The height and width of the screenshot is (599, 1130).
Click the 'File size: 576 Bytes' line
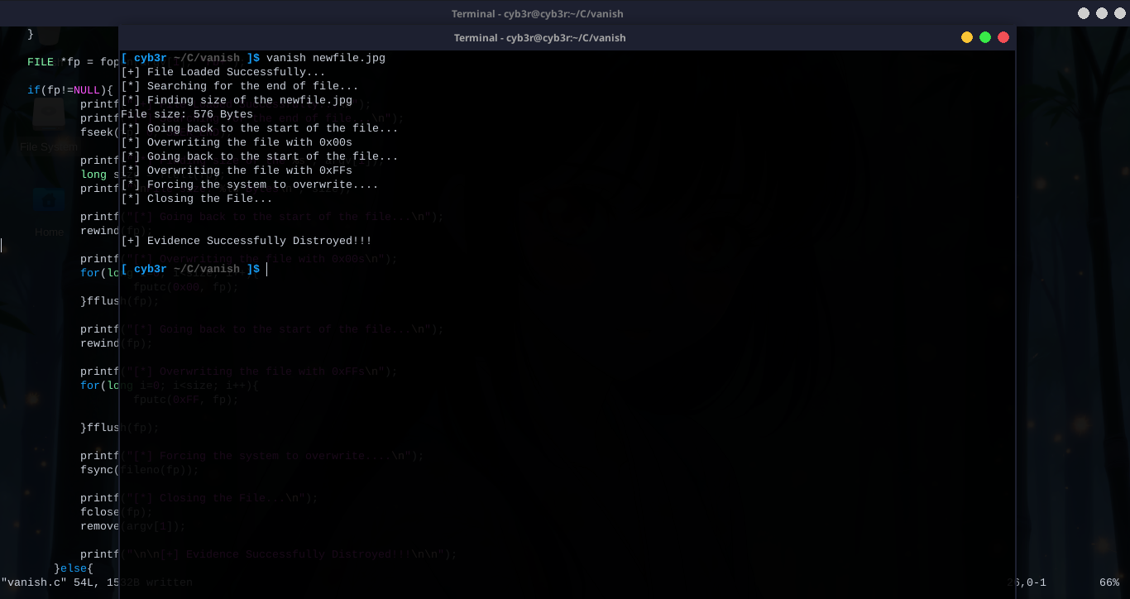coord(187,114)
